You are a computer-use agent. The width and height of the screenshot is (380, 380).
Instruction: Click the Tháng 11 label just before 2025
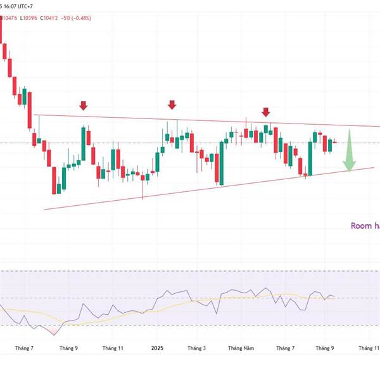113,348
